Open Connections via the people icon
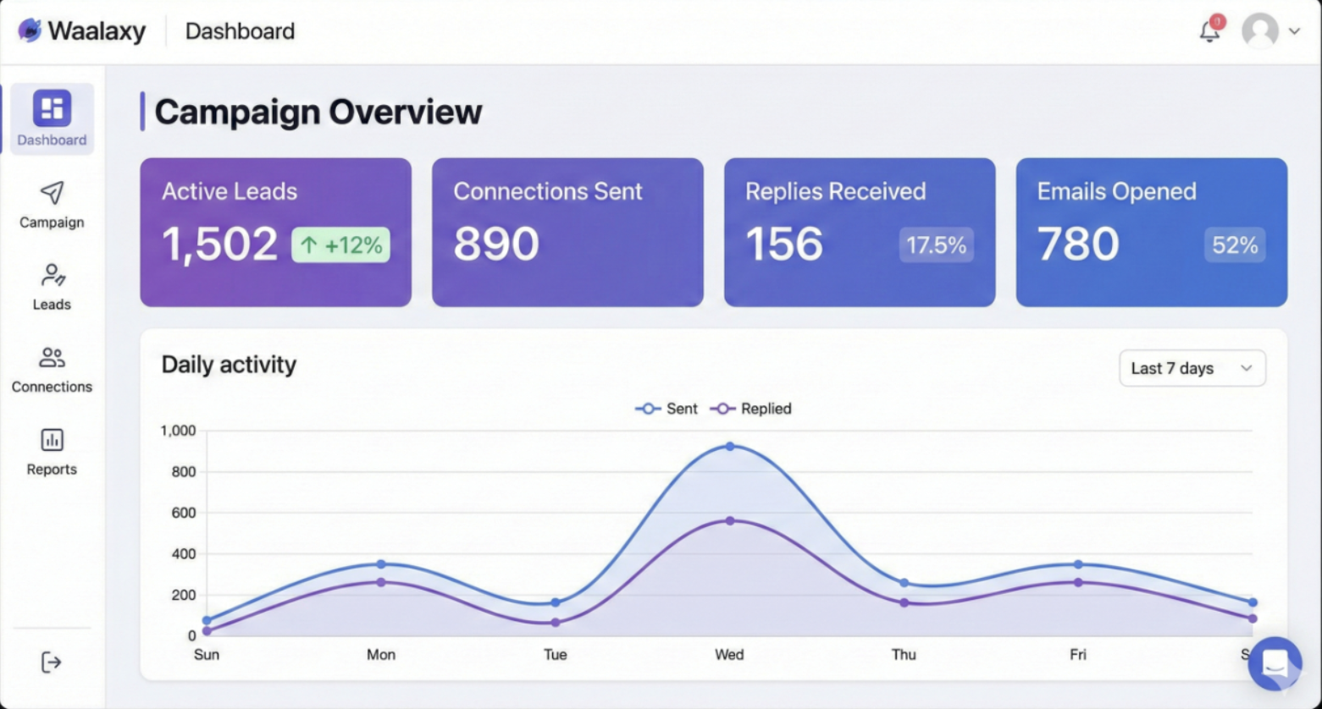1322x709 pixels. 51,357
